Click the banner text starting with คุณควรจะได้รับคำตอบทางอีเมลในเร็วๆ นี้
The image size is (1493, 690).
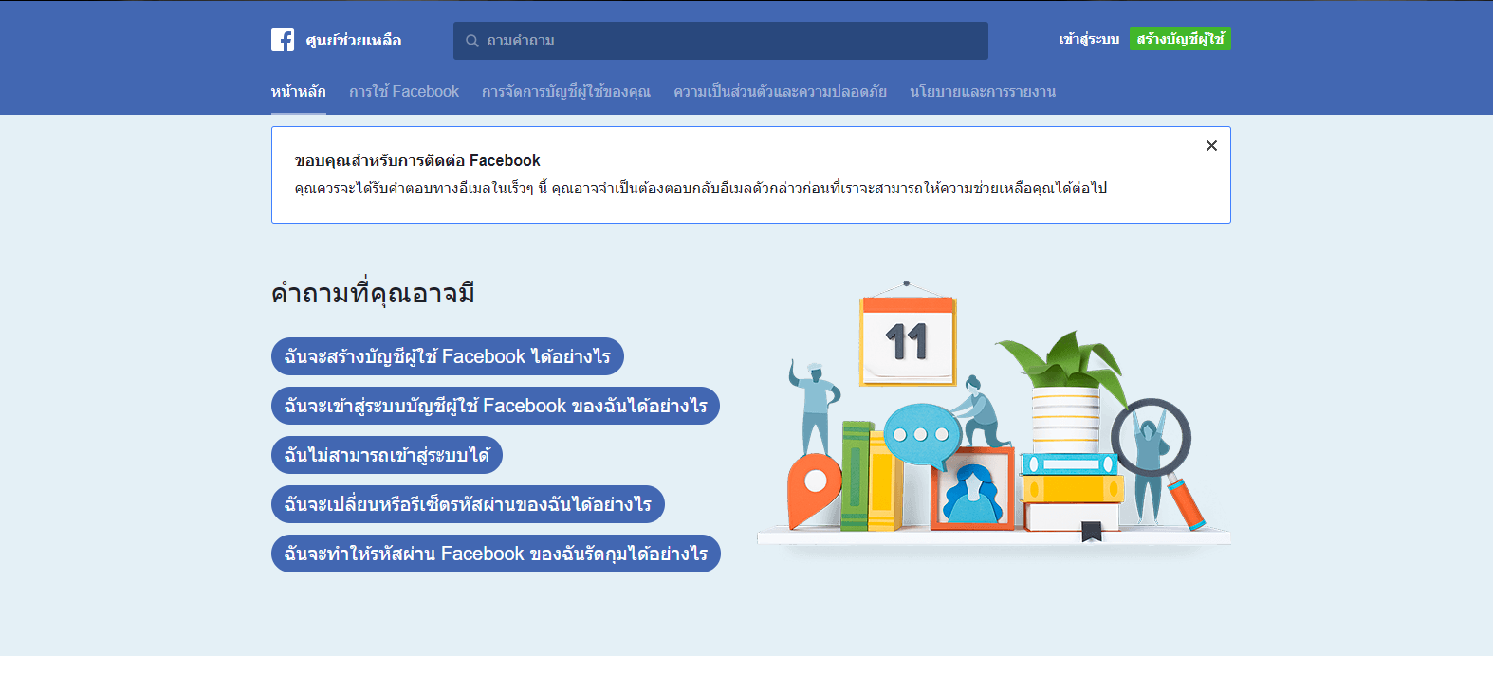tap(701, 188)
